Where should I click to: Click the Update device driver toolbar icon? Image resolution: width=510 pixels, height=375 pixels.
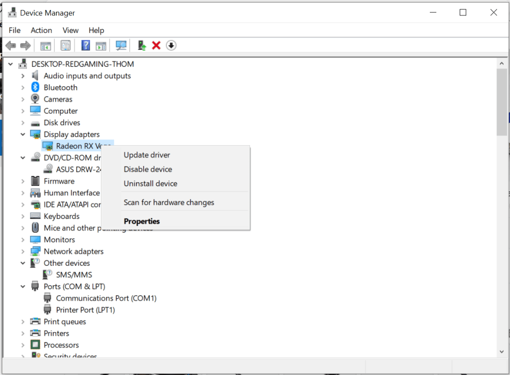click(142, 46)
